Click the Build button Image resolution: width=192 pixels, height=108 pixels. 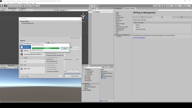(x=64, y=76)
